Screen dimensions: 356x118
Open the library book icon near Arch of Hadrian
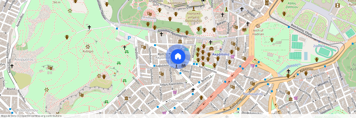click(244, 29)
